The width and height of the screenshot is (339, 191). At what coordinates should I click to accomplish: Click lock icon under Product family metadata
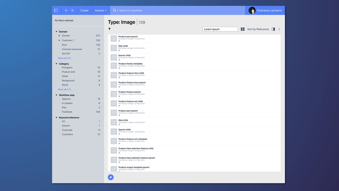click(119, 68)
